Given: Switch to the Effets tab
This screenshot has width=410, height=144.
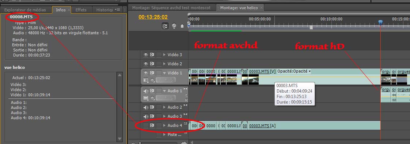Looking at the screenshot, I should pyautogui.click(x=81, y=9).
